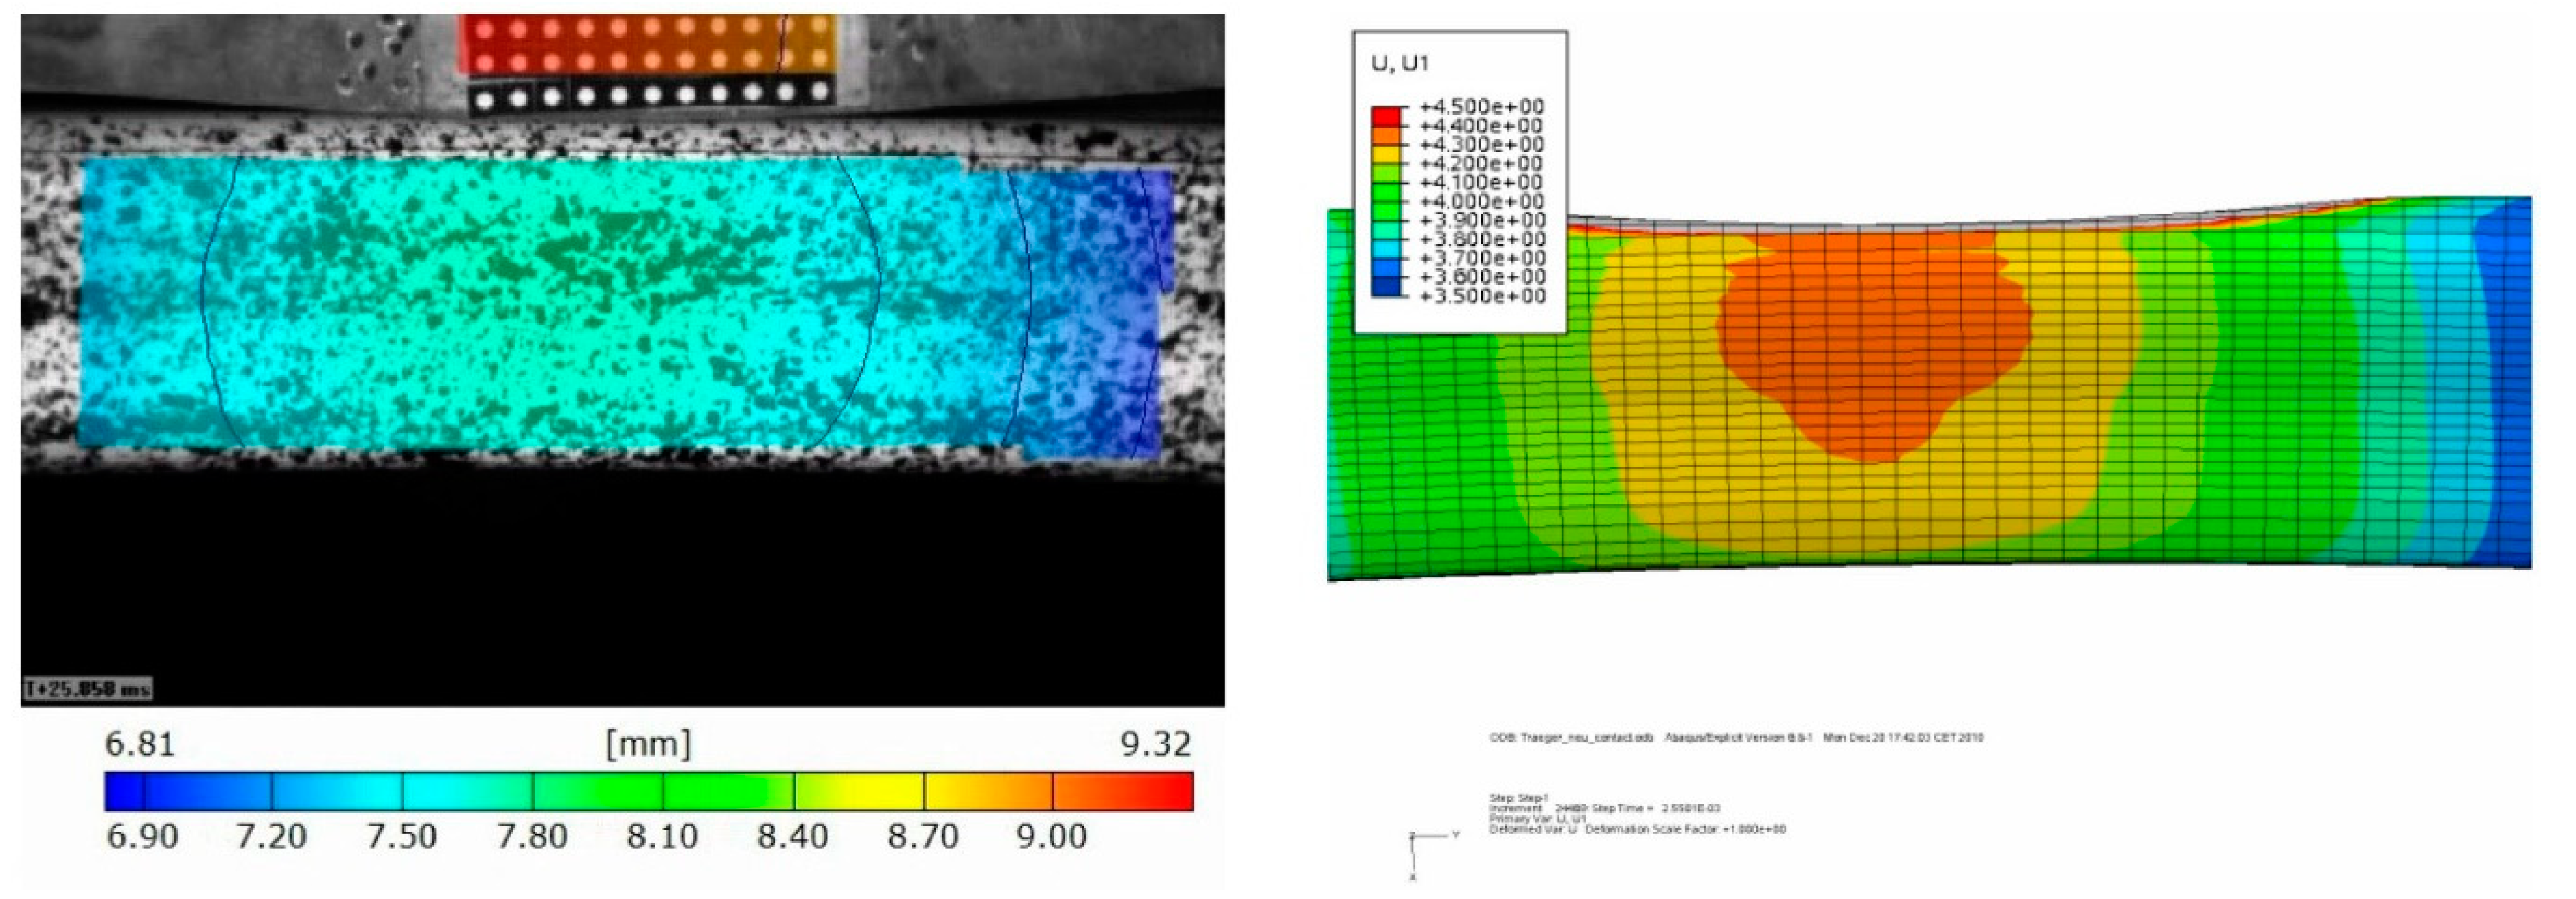Screen dimensions: 2576x899
Task: Click the 6.81 minimum value label
Action: [x=140, y=744]
